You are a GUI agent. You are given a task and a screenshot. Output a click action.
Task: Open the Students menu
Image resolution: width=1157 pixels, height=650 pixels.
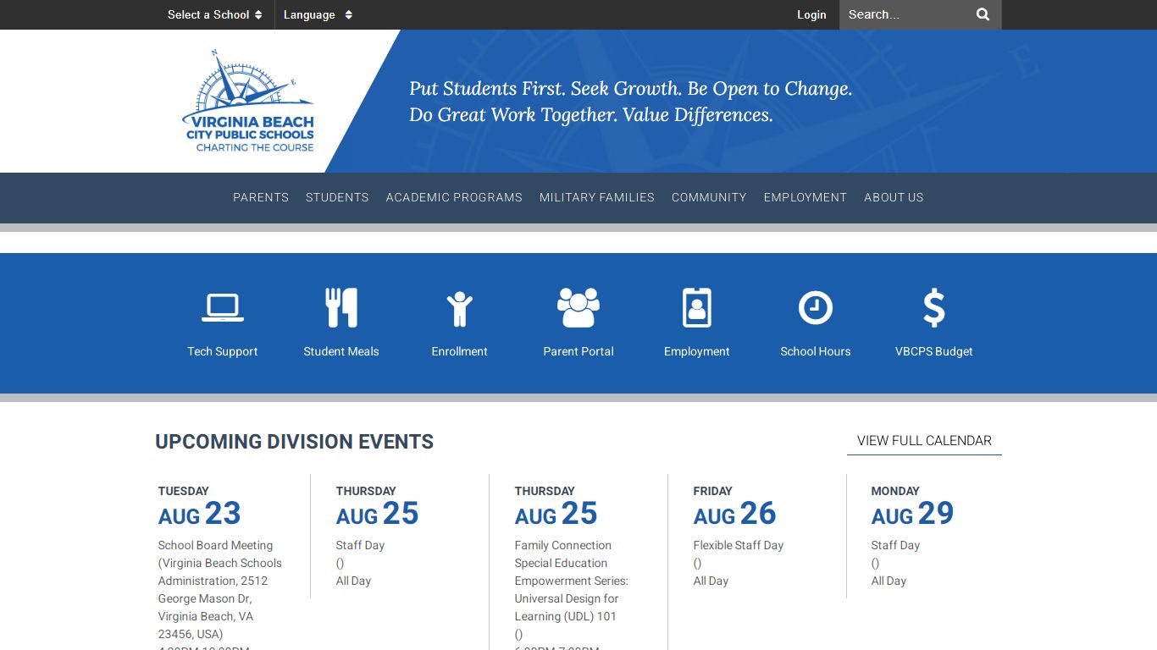[337, 197]
